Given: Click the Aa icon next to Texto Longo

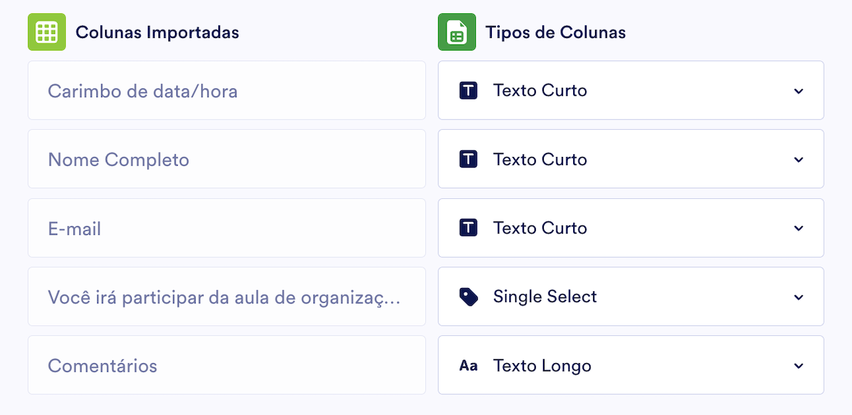Looking at the screenshot, I should pos(469,365).
